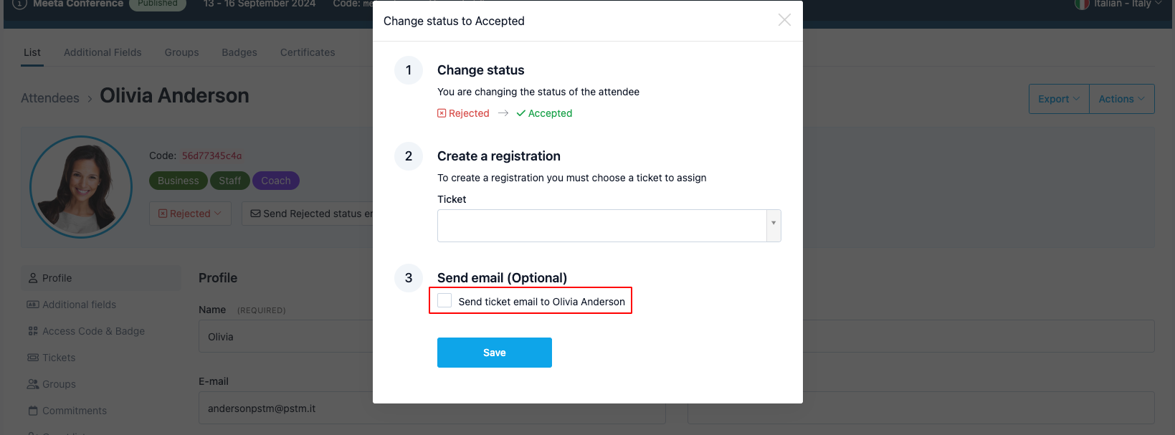The width and height of the screenshot is (1175, 435).
Task: Select the Commitments calendar icon
Action: coord(33,411)
